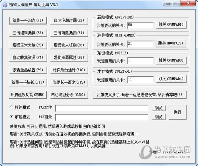198x166 pixels.
Task: Click 跳关 (NUMPAD1) button for Adventure
Action: click(x=171, y=25)
